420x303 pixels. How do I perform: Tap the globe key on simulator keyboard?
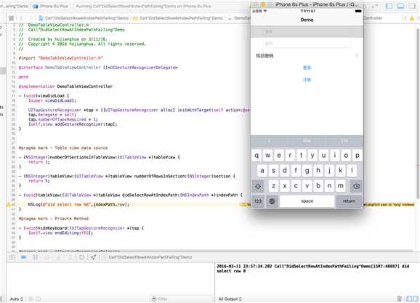(272, 201)
